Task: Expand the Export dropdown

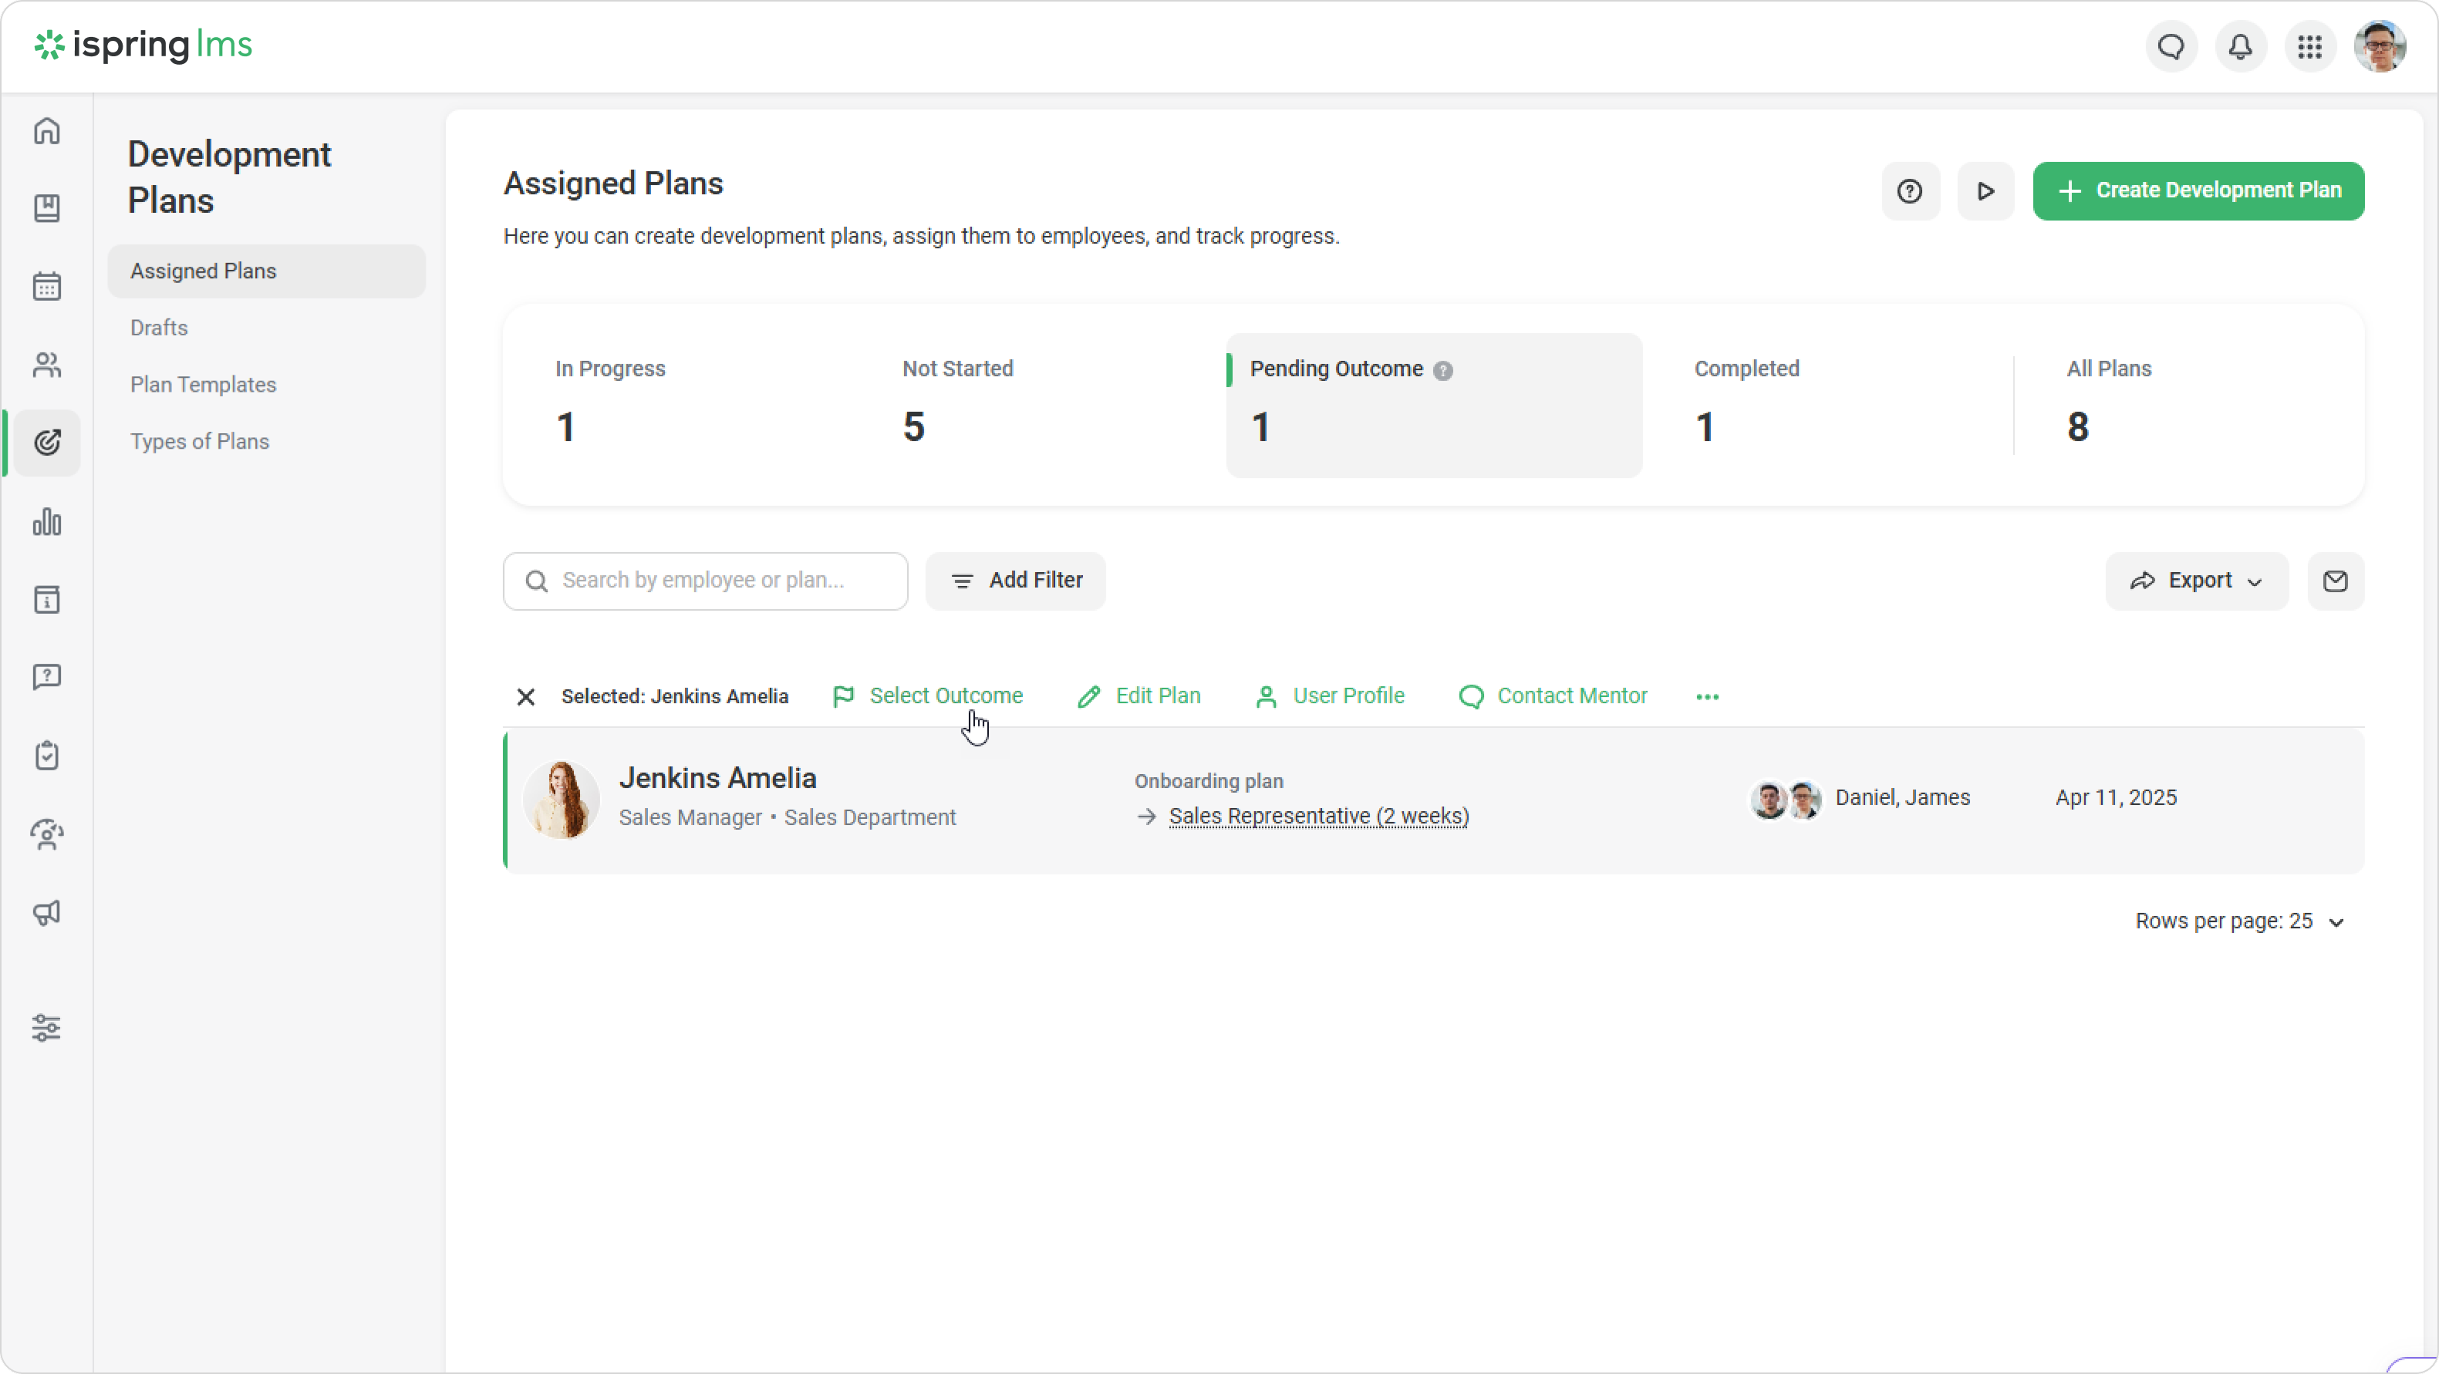Action: point(2196,581)
